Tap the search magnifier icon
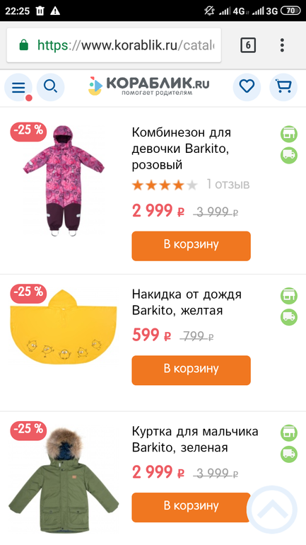The image size is (306, 545). (x=51, y=87)
